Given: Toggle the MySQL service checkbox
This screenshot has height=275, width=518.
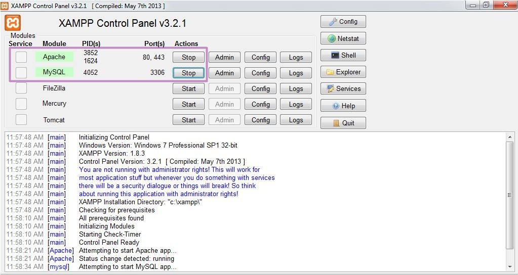Looking at the screenshot, I should [x=21, y=73].
